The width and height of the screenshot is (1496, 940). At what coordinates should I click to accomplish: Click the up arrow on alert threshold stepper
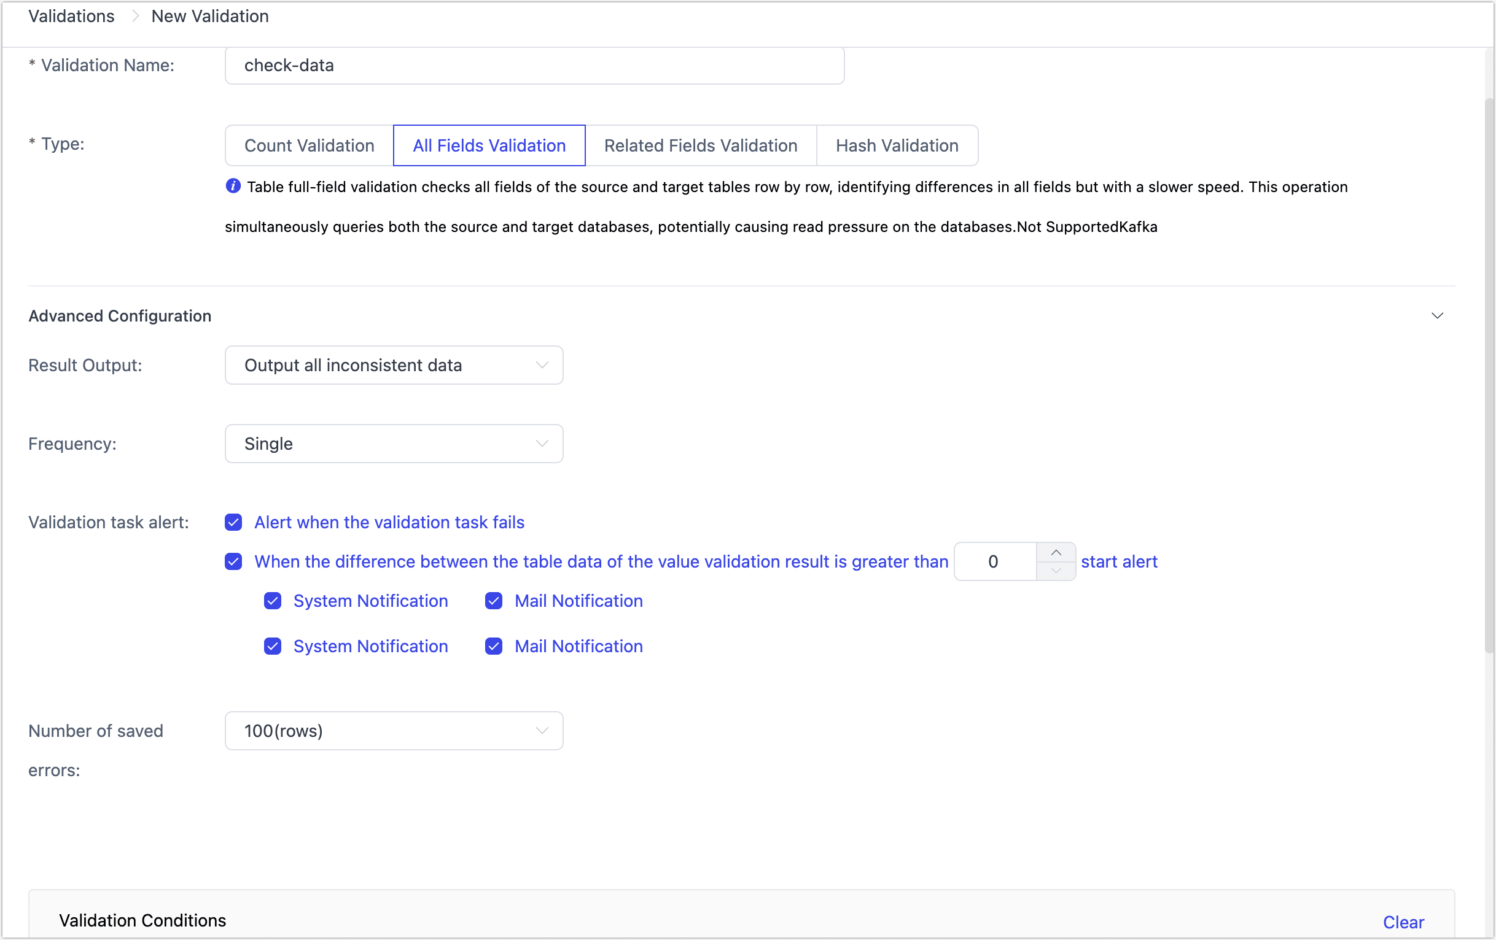click(x=1055, y=552)
